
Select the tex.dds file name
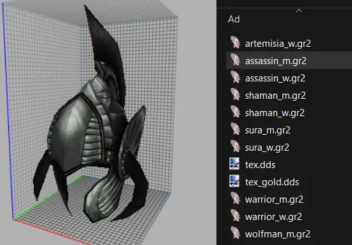point(260,165)
